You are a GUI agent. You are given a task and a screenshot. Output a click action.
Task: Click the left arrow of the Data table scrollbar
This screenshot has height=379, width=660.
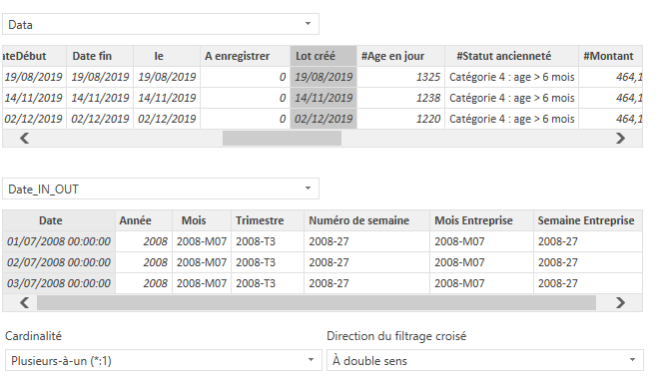24,139
